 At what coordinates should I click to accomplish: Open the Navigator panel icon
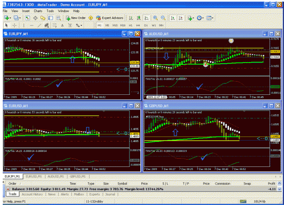(43, 18)
